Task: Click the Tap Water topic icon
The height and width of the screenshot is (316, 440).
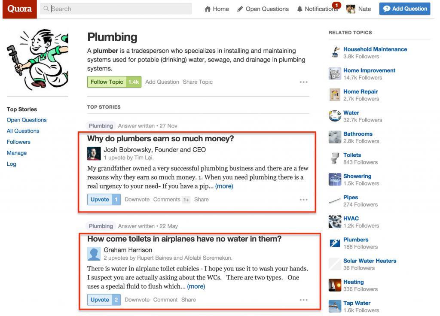Action: [335, 307]
